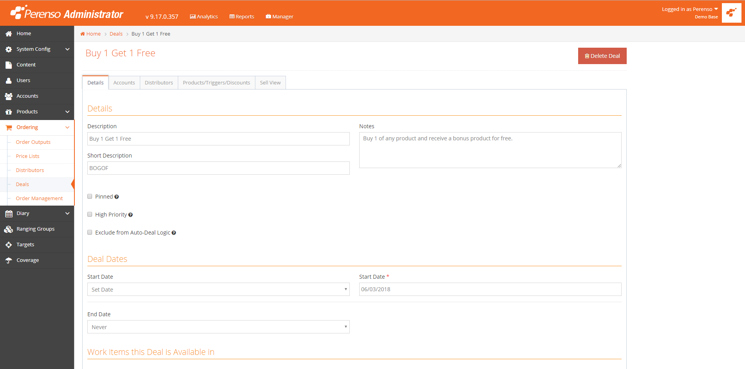Click the Products gift icon

click(9, 112)
